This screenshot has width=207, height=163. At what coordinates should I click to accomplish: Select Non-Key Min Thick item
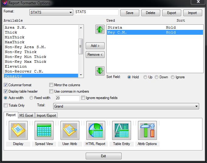click(41, 57)
